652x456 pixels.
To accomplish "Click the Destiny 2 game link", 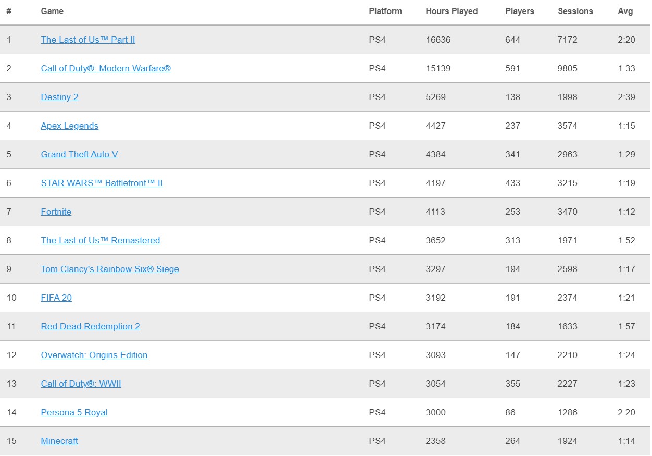I will [59, 97].
